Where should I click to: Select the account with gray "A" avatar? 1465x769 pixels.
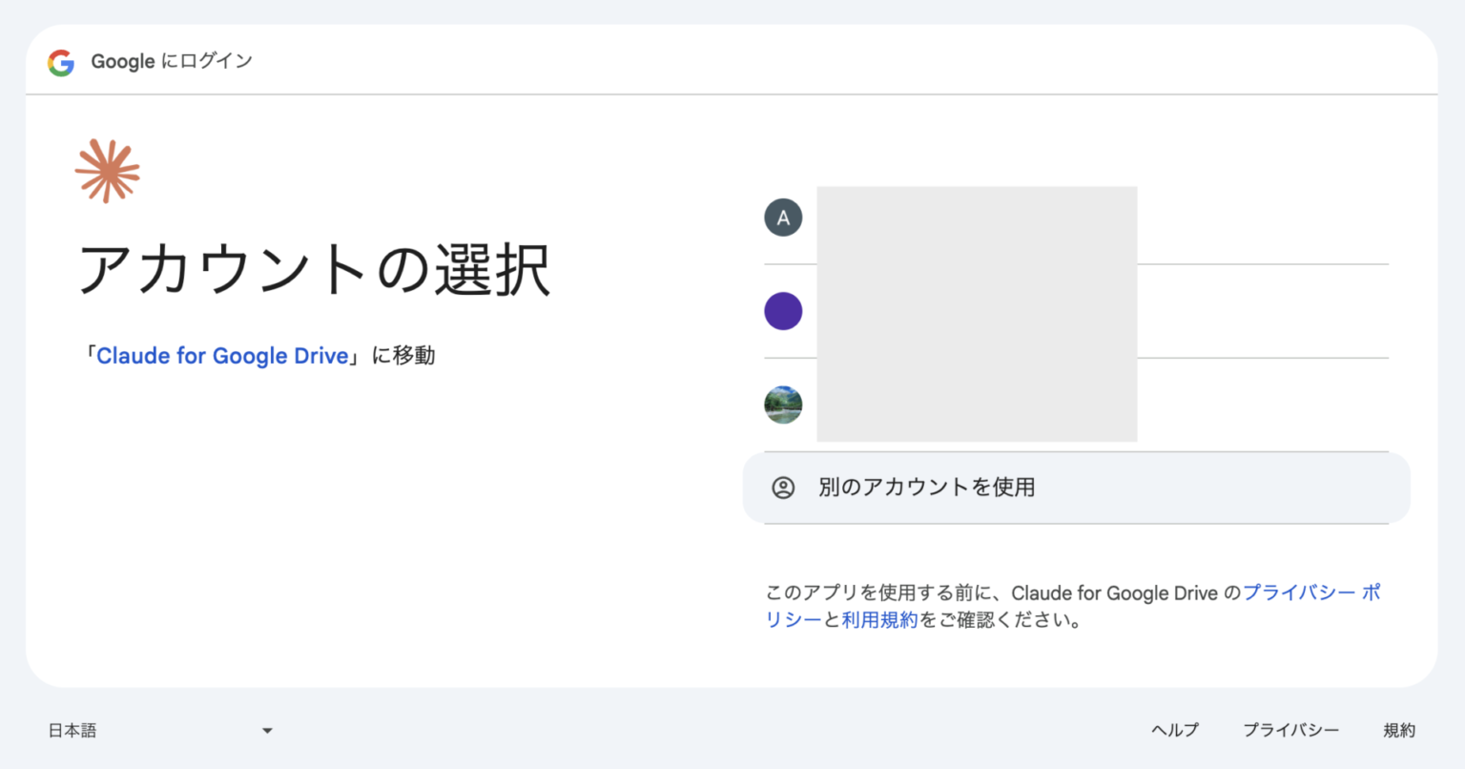tap(783, 218)
